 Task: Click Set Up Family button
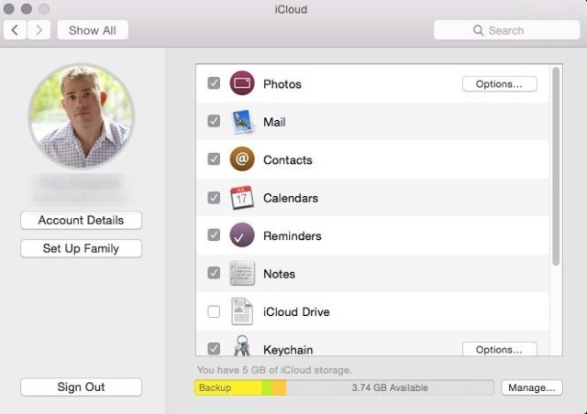[x=81, y=249]
